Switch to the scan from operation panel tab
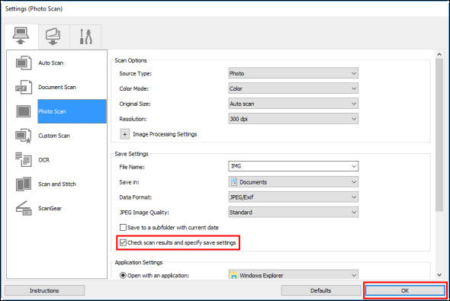 coord(53,37)
